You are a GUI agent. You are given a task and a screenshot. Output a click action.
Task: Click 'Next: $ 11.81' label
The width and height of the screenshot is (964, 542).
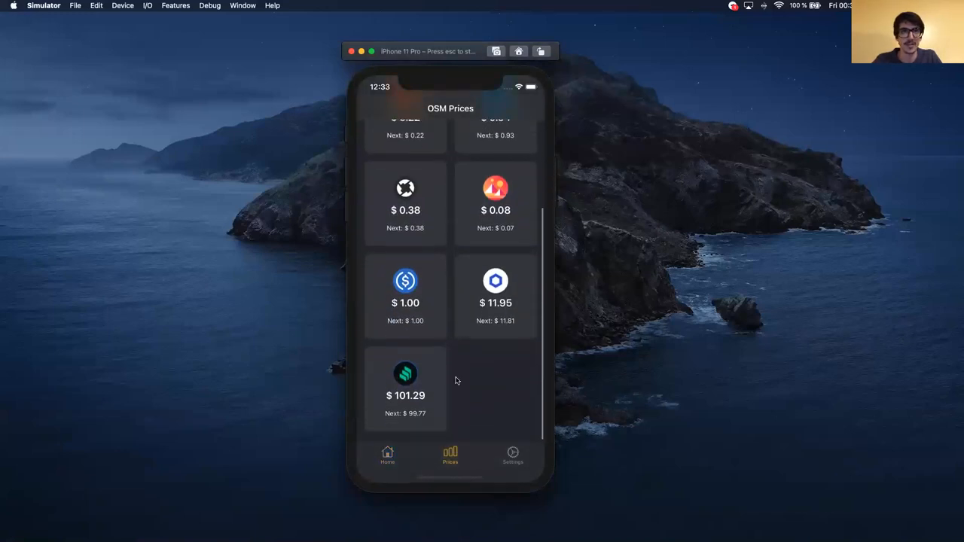pyautogui.click(x=496, y=321)
